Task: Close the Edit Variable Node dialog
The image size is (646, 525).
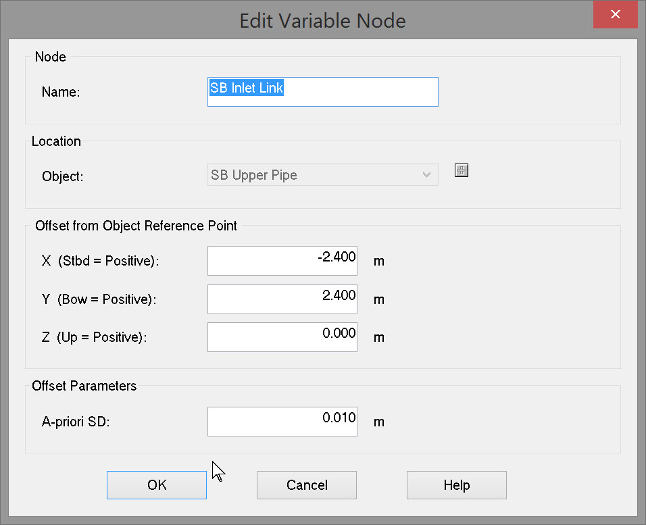Action: pyautogui.click(x=615, y=15)
